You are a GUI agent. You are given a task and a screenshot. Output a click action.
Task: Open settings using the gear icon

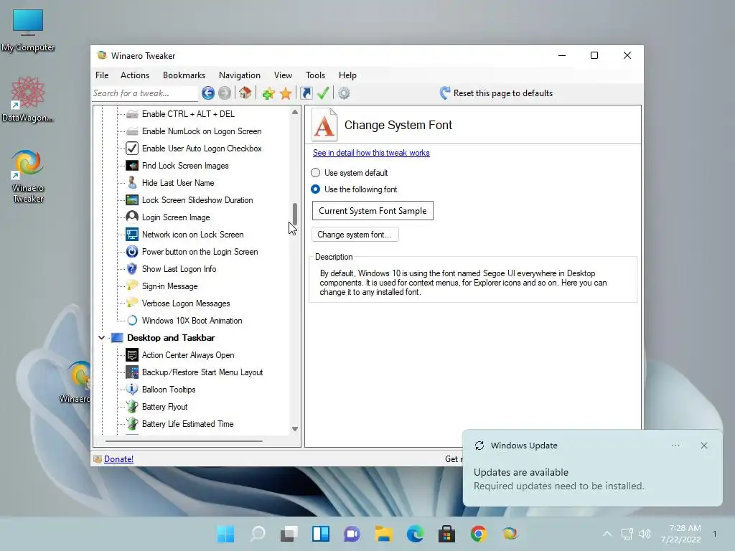(344, 93)
